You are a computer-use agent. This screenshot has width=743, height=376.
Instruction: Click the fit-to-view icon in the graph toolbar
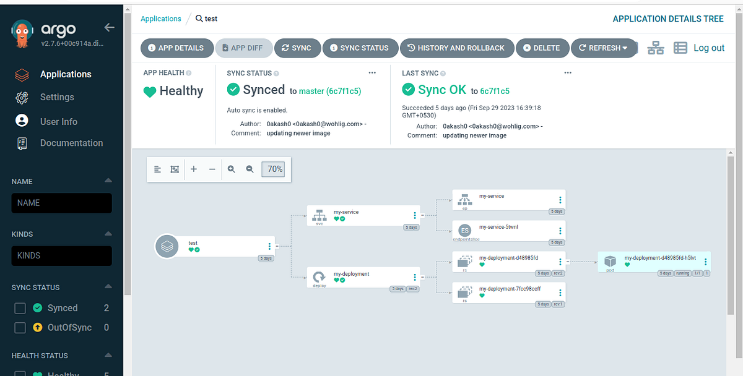[175, 169]
